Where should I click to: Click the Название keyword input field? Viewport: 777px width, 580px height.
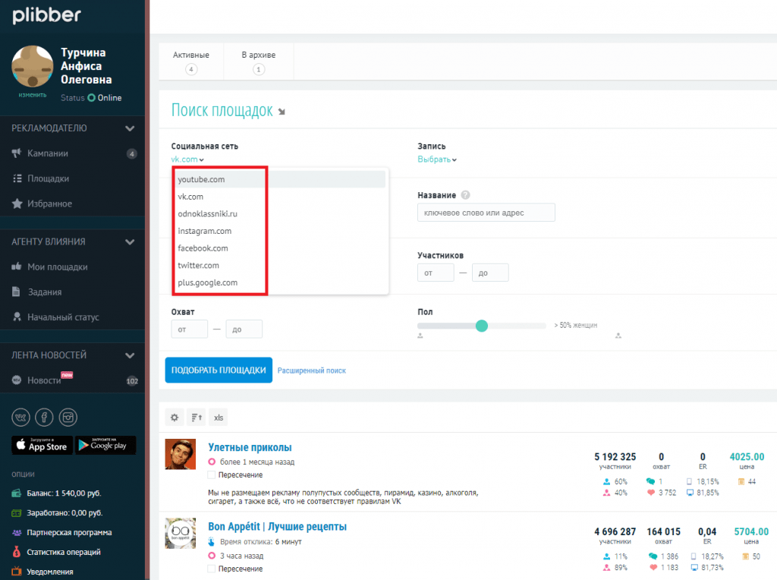point(486,213)
